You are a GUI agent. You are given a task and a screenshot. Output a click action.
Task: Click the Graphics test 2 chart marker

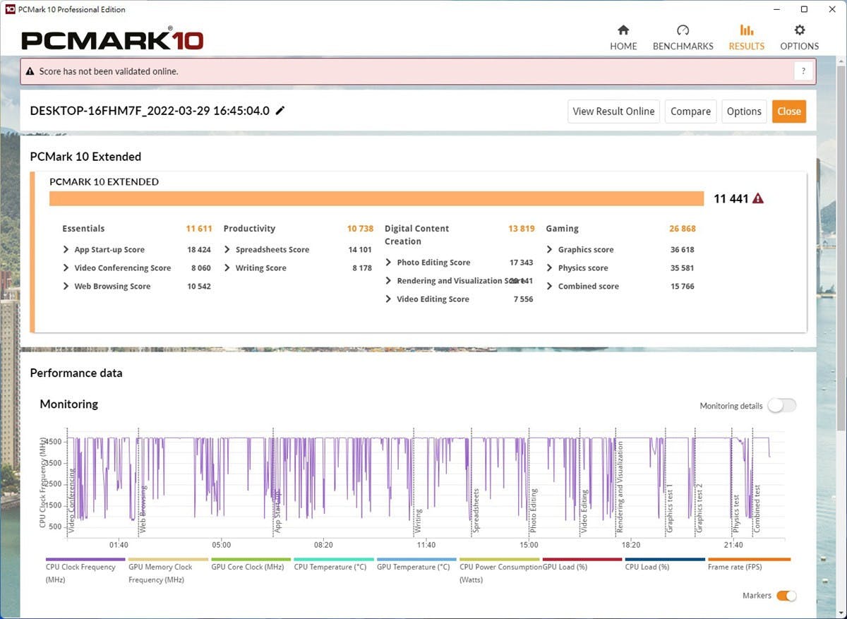coord(699,508)
